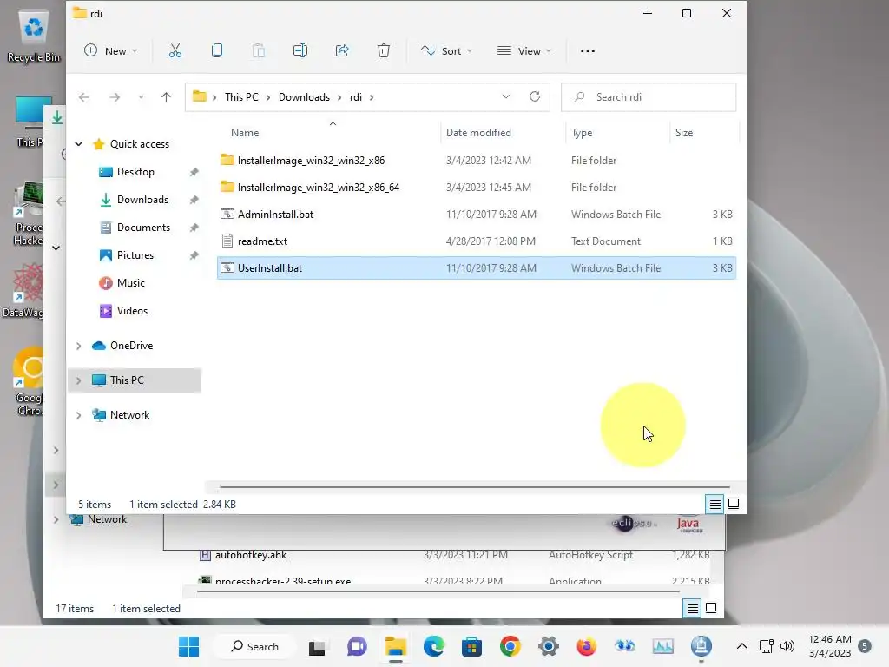Select InstallerImage_win32_win32_x86 folder
Viewport: 889px width, 667px height.
[477, 161]
